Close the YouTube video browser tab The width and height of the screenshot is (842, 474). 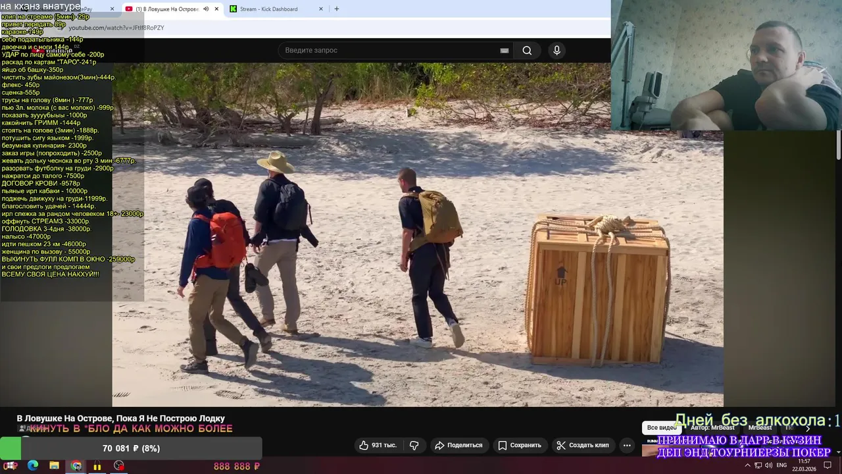(x=216, y=9)
